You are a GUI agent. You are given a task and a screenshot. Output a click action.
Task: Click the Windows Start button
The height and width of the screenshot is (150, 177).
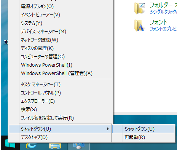pos(10,144)
